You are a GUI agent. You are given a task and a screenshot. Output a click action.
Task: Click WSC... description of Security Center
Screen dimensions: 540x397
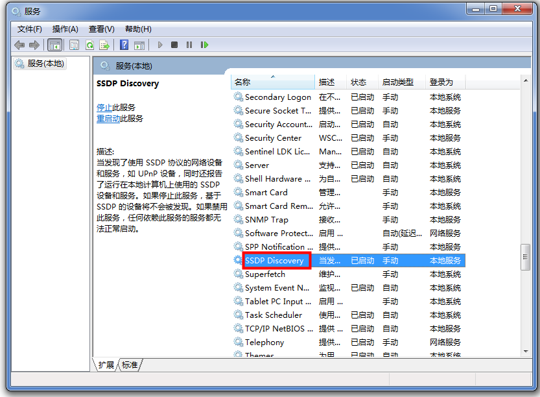[330, 138]
